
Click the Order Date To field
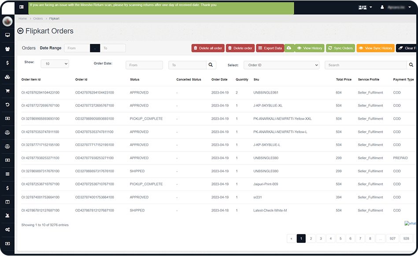[187, 65]
